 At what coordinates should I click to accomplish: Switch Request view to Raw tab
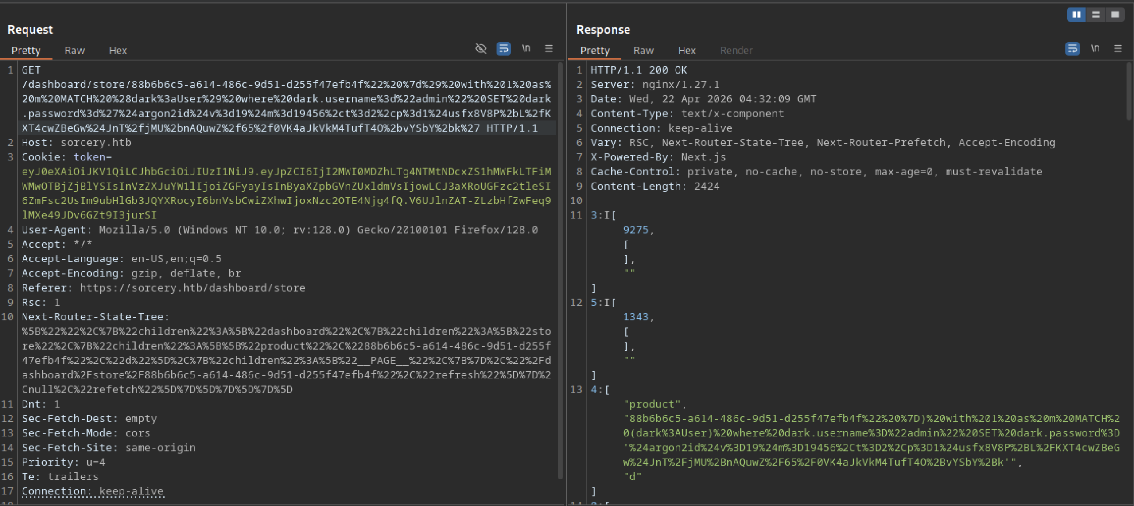74,51
